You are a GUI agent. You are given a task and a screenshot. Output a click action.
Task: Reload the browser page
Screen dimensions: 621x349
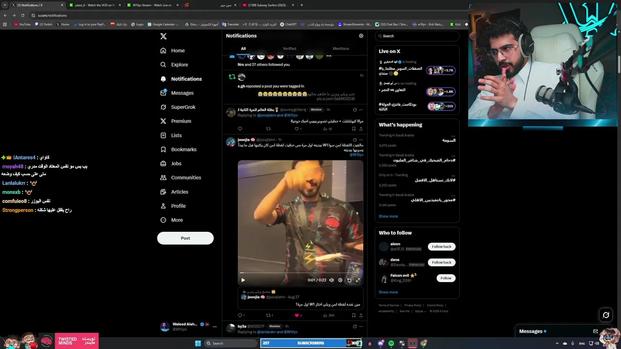click(22, 16)
